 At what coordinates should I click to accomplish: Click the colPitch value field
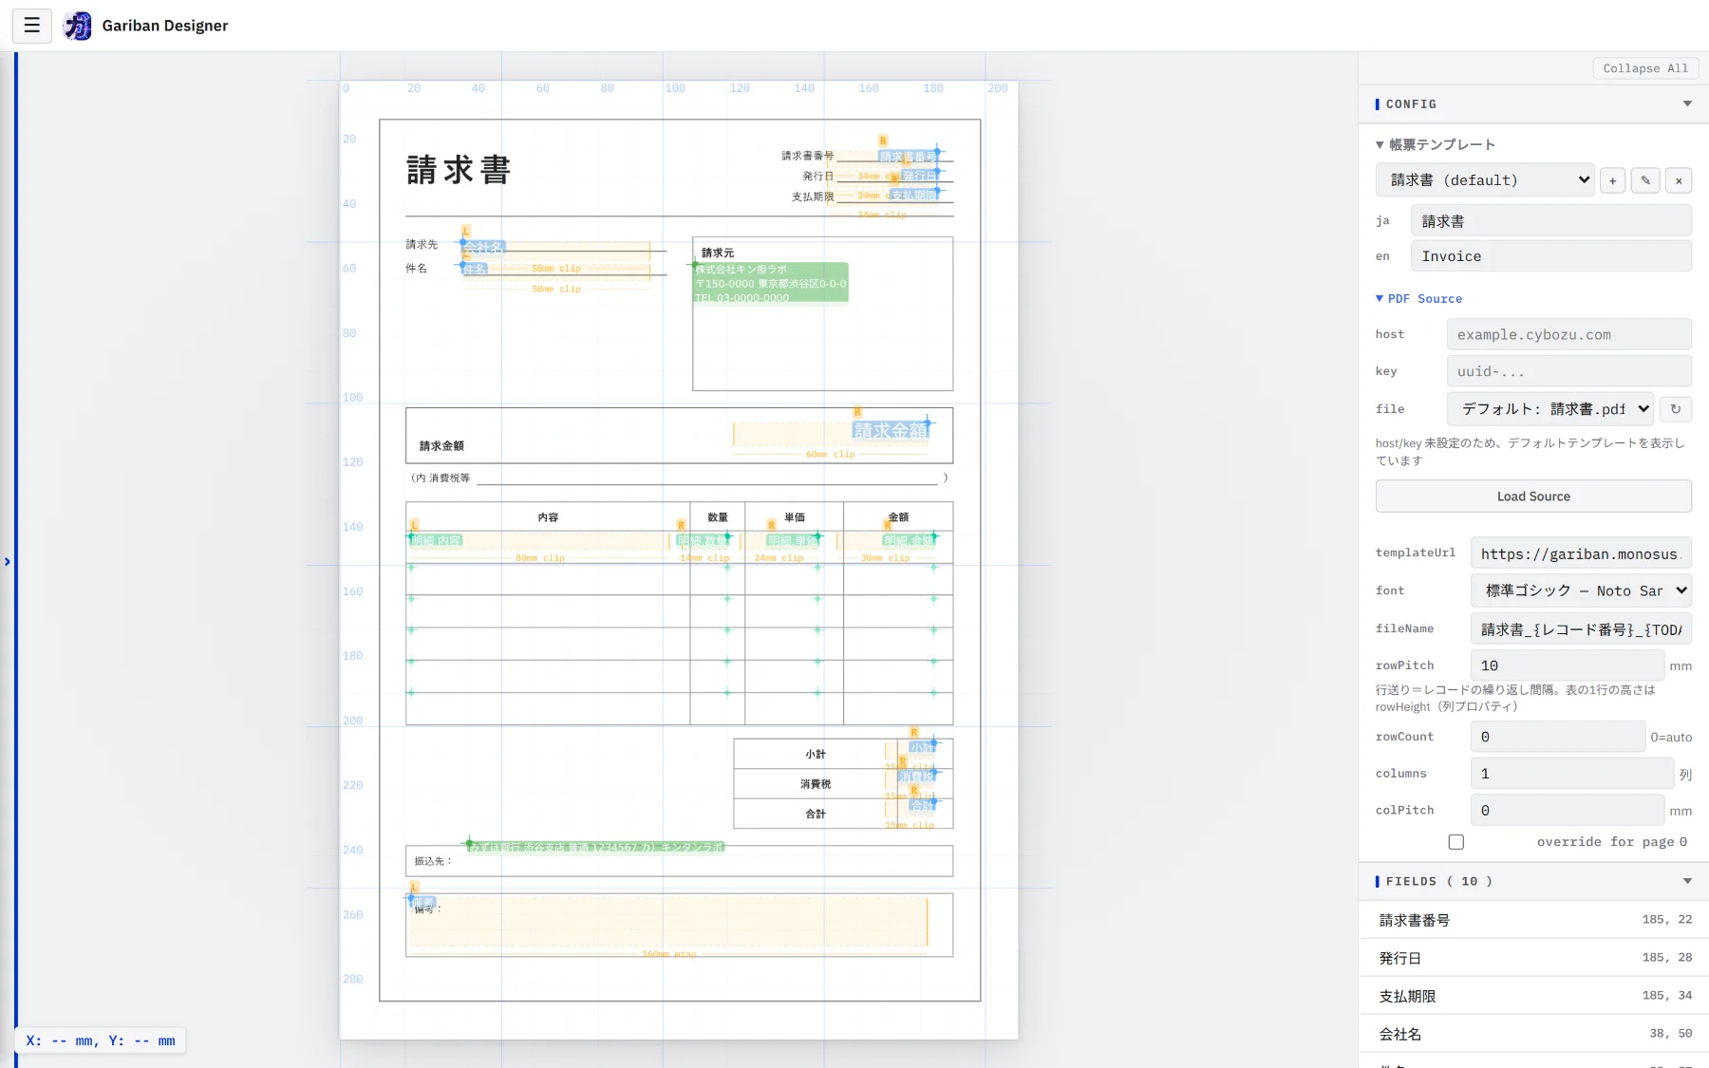pos(1568,811)
